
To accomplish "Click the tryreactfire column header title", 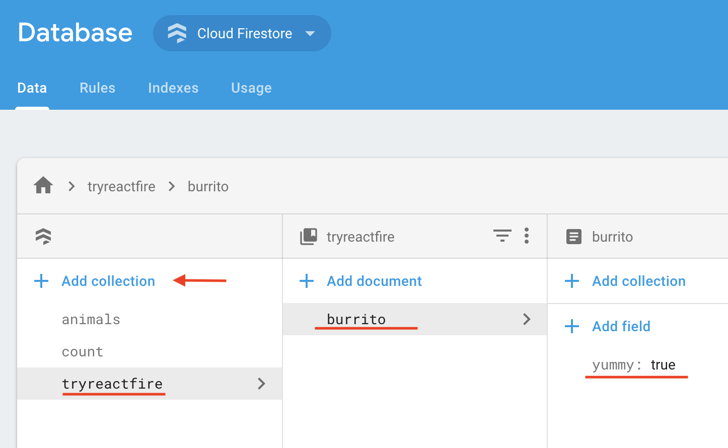I will (x=360, y=237).
